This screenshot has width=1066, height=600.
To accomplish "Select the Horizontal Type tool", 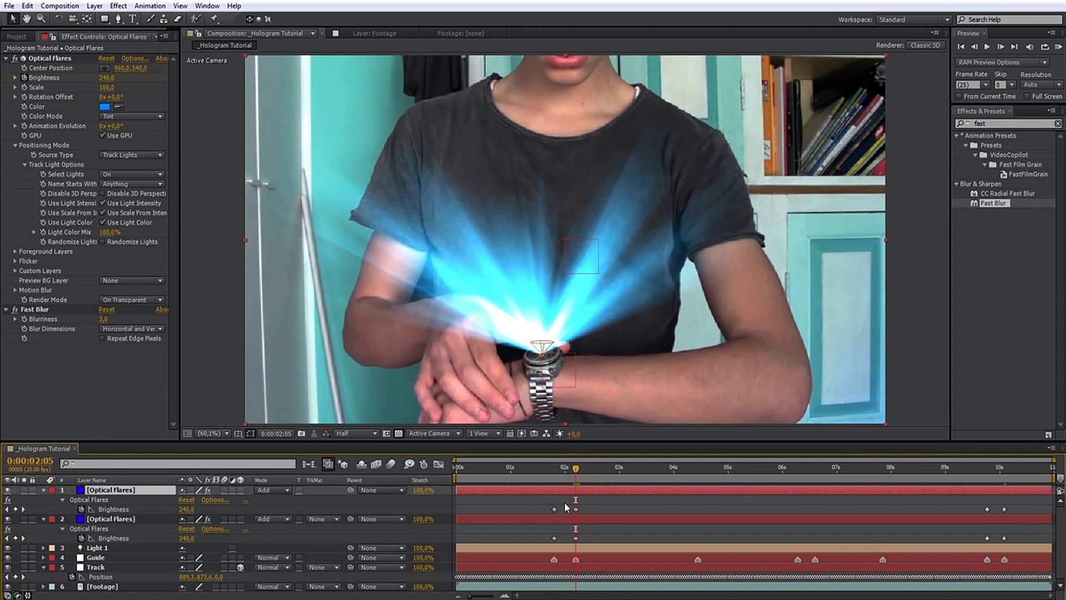I will (x=133, y=19).
